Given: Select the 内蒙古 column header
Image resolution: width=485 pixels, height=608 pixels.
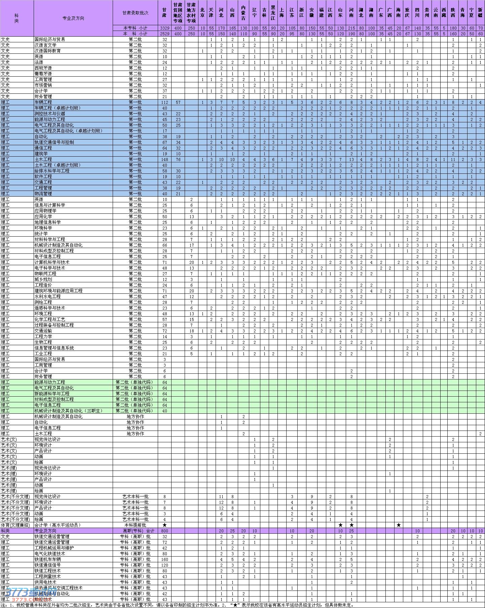Looking at the screenshot, I should (x=244, y=13).
